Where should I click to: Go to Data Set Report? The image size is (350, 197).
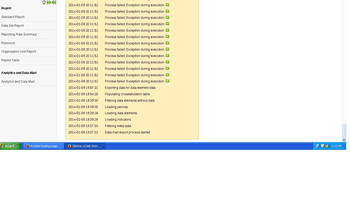[13, 26]
